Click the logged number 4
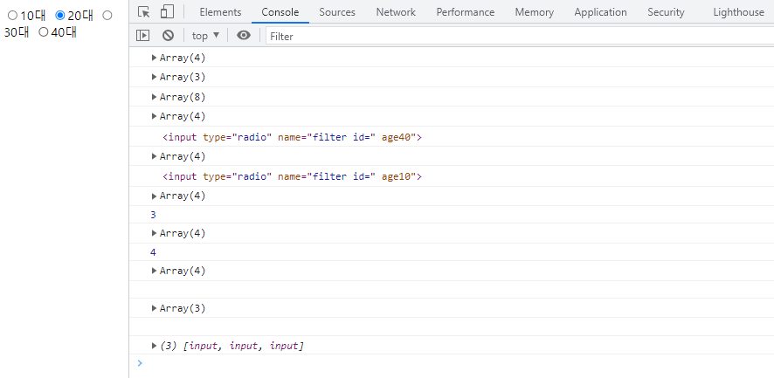The width and height of the screenshot is (774, 378). 153,252
